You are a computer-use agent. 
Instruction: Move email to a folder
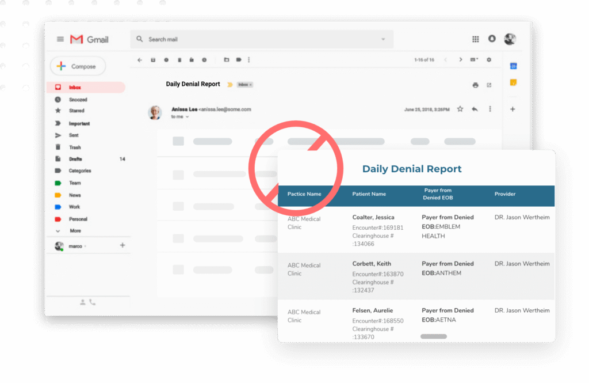tap(227, 60)
